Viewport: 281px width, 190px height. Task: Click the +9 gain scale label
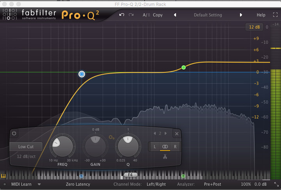[x=256, y=38]
